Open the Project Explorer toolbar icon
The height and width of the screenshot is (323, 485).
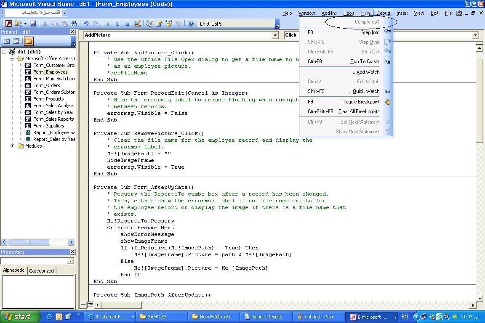click(149, 24)
